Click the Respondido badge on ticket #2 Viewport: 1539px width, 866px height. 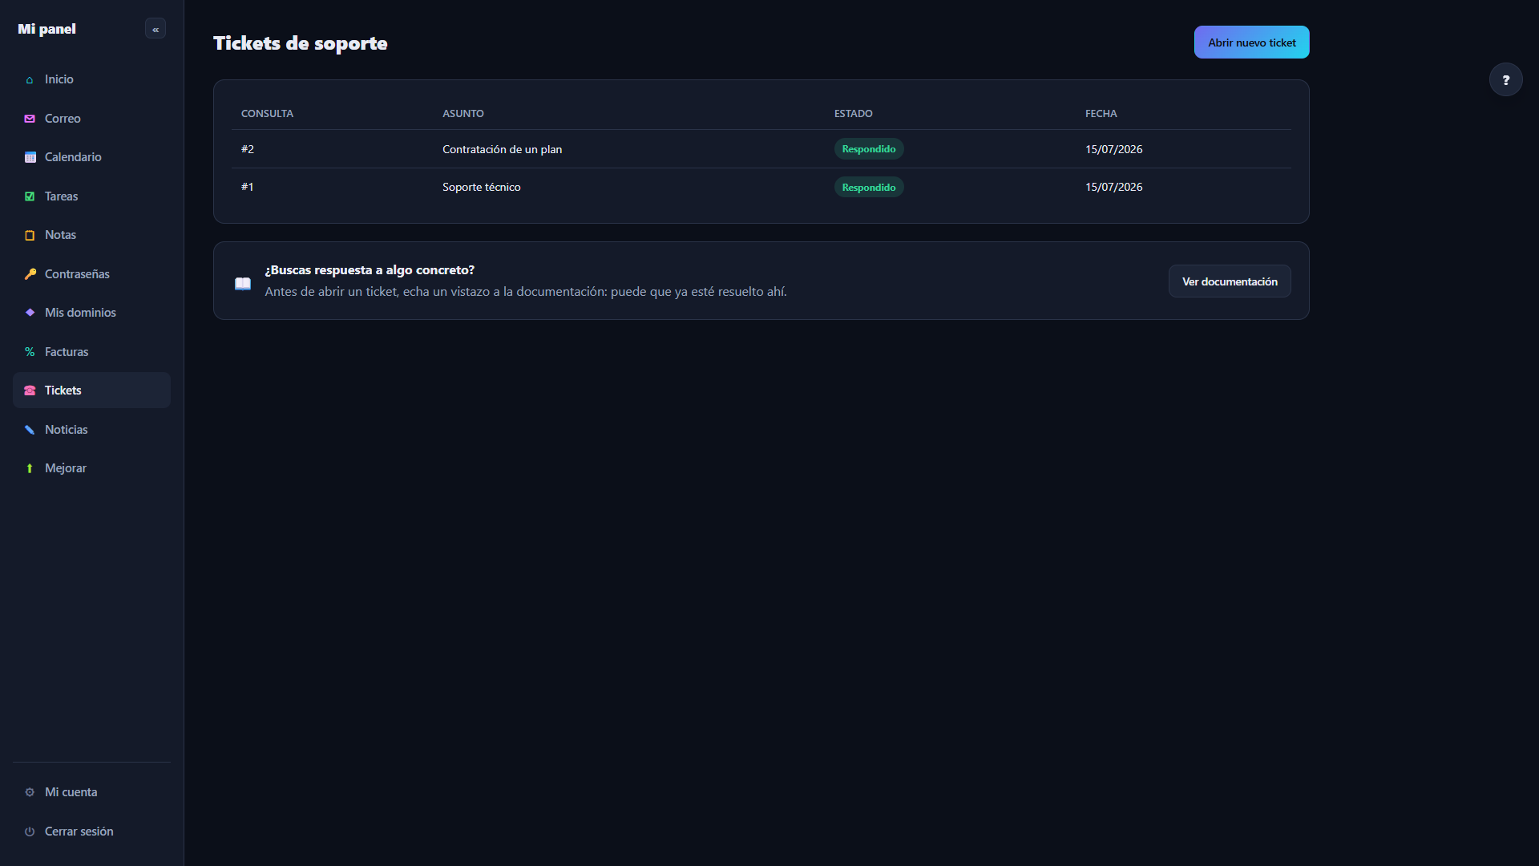point(869,149)
